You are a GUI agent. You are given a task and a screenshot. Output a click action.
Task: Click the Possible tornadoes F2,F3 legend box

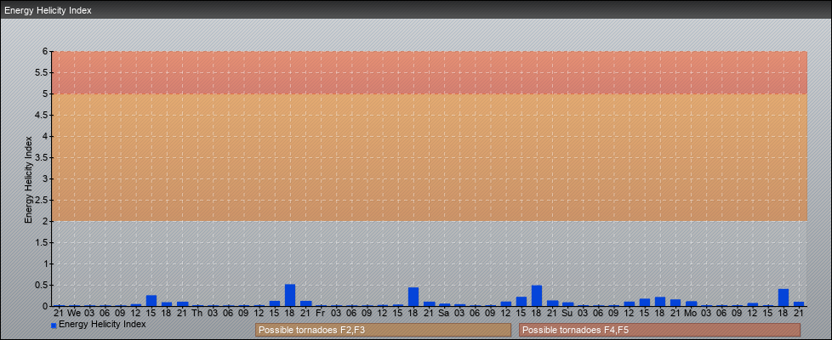[383, 330]
